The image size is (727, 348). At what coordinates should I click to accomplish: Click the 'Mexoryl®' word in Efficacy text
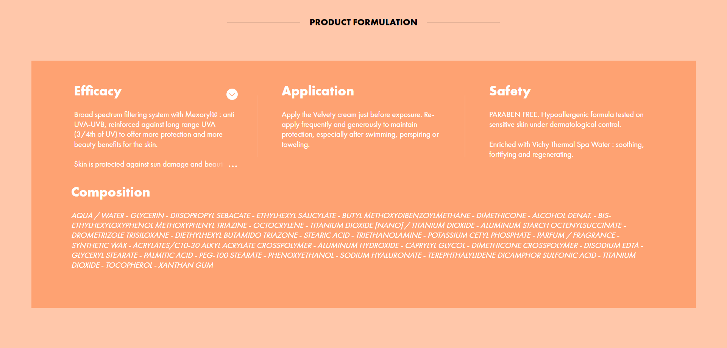[201, 115]
